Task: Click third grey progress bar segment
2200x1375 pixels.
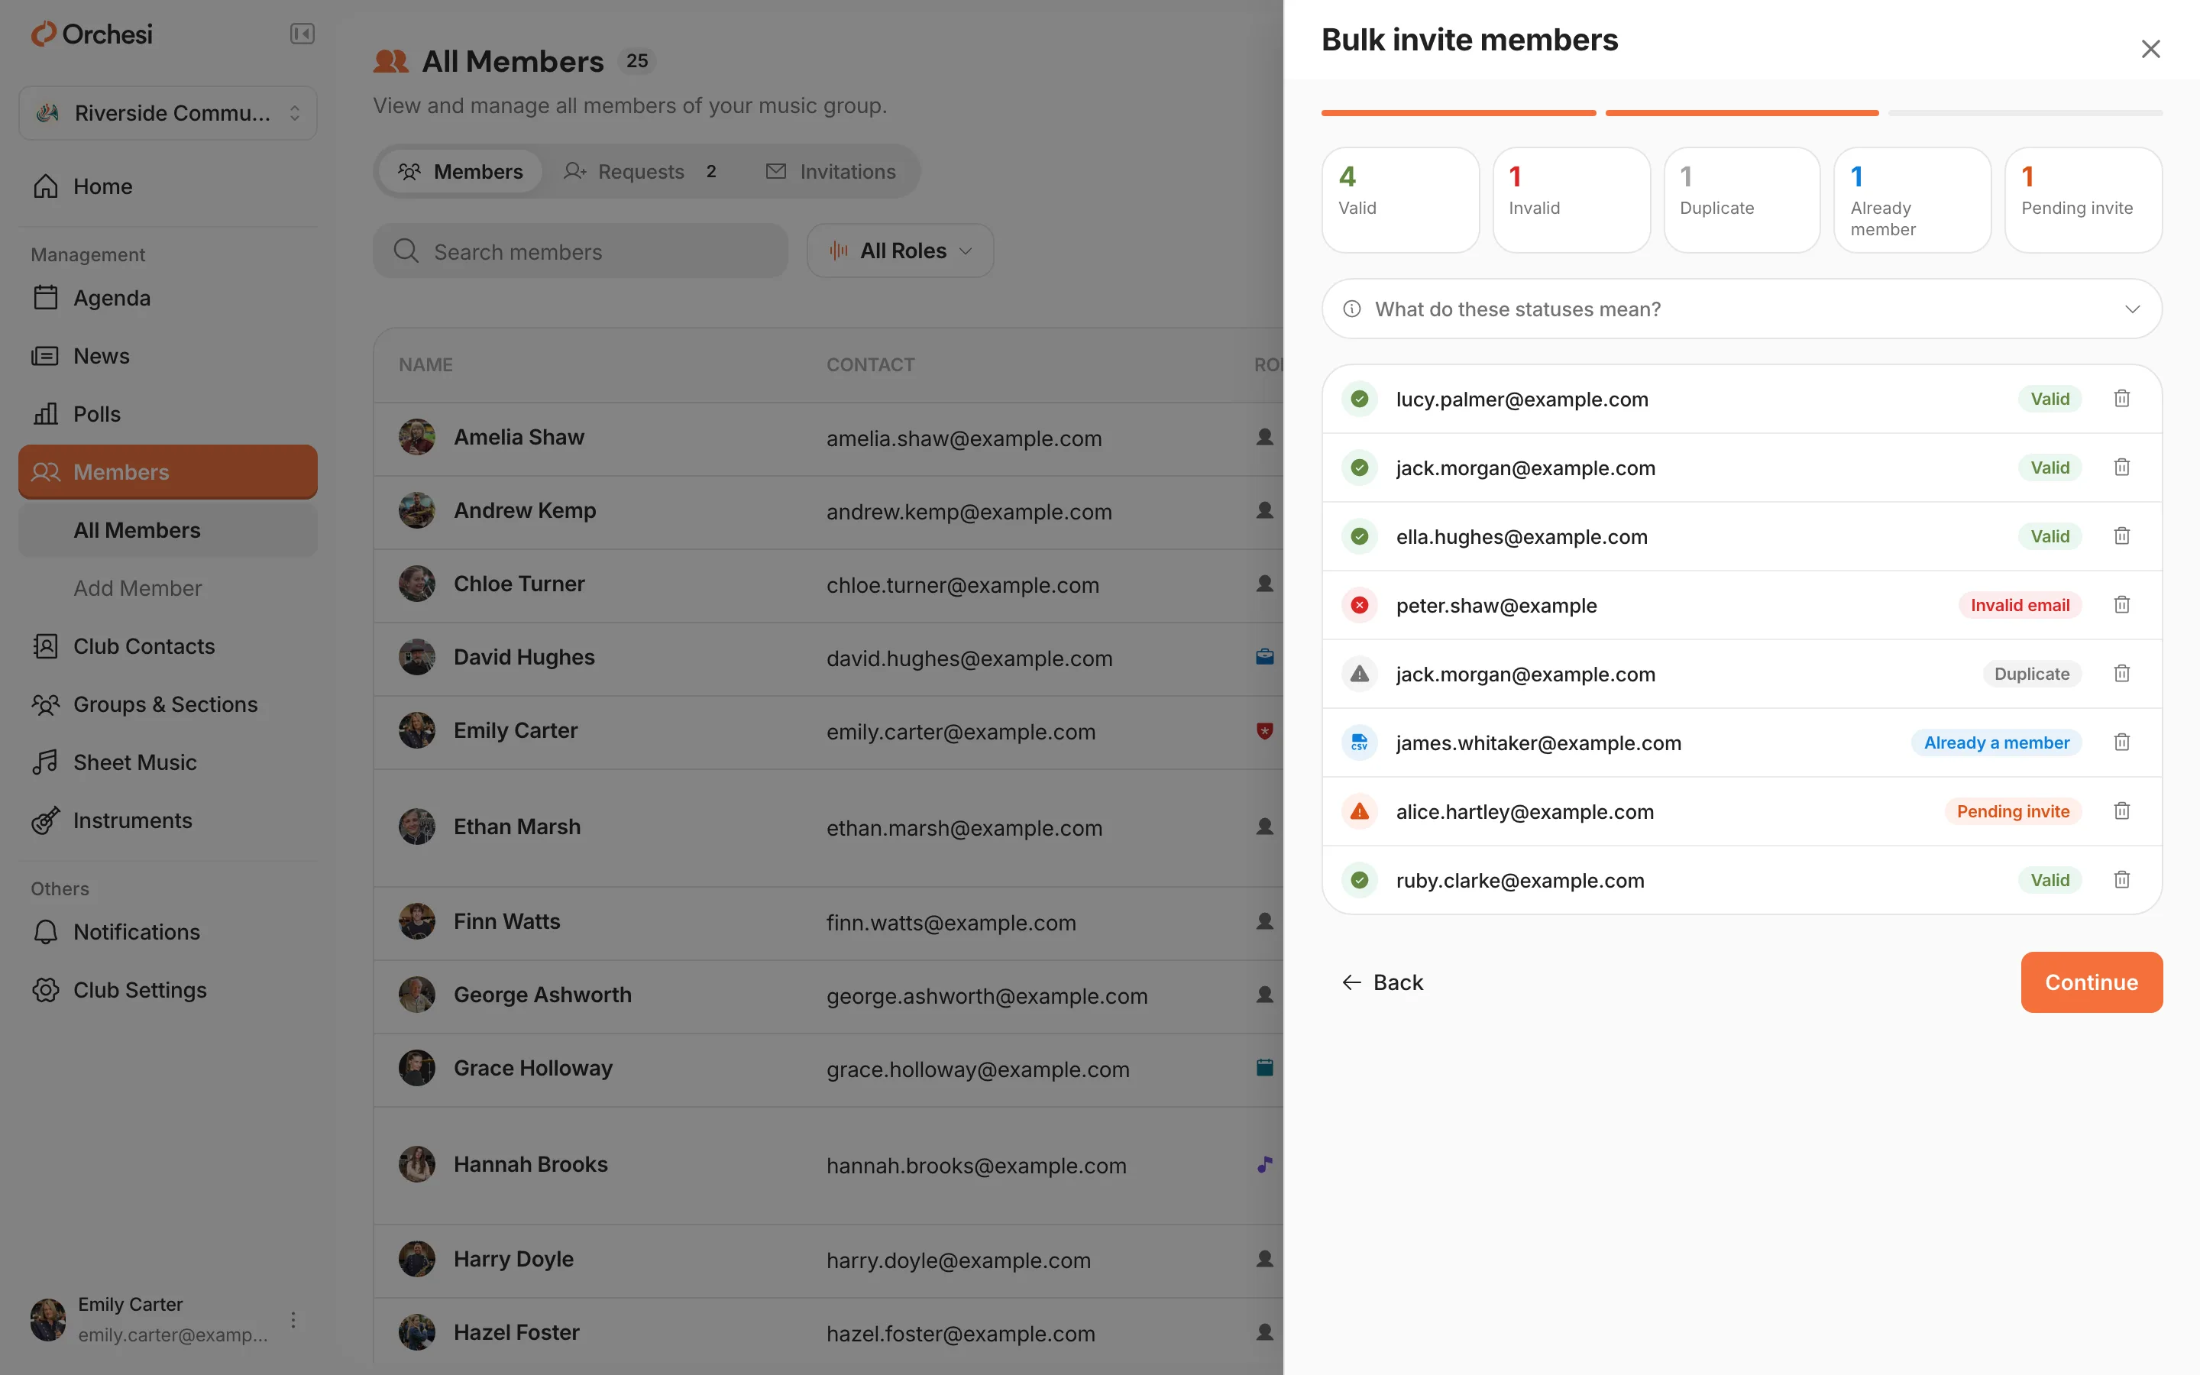Action: click(x=2026, y=113)
